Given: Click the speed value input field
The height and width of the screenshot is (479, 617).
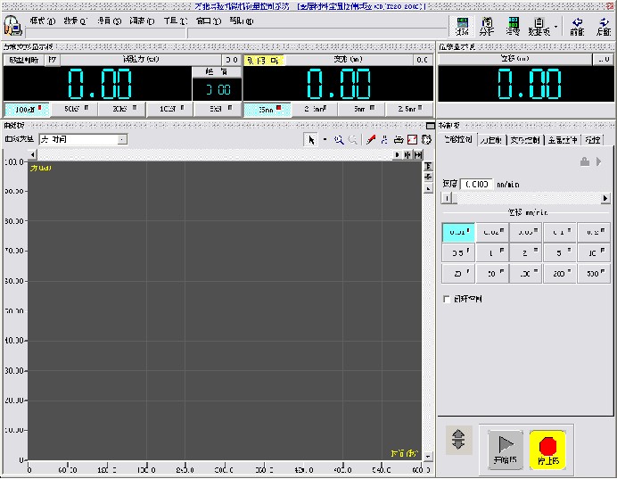Looking at the screenshot, I should [477, 184].
